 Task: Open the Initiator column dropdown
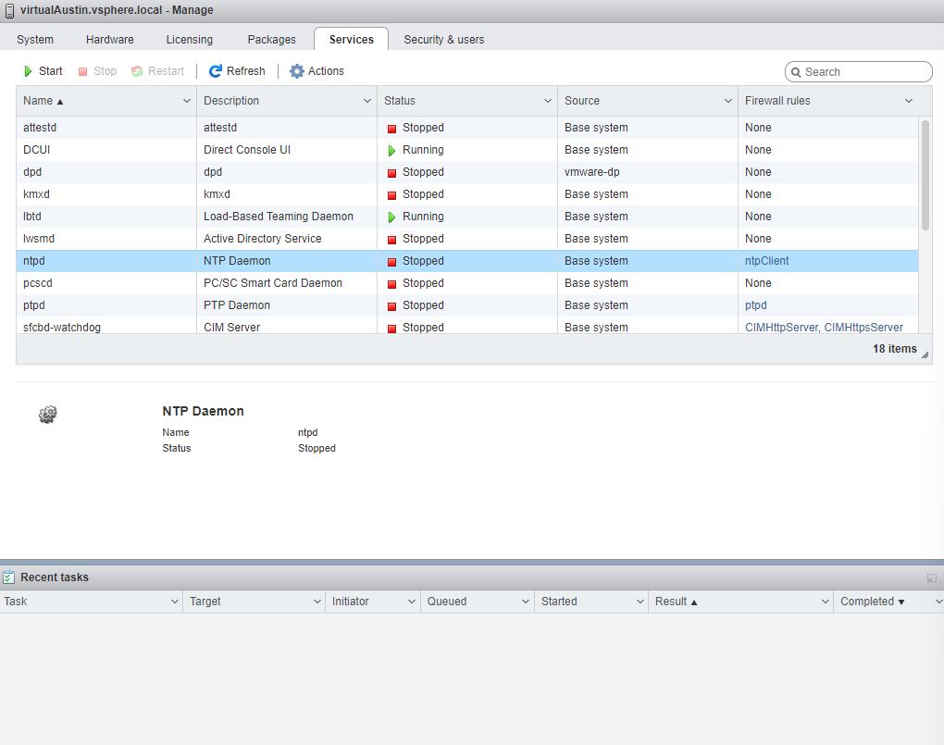pyautogui.click(x=411, y=601)
